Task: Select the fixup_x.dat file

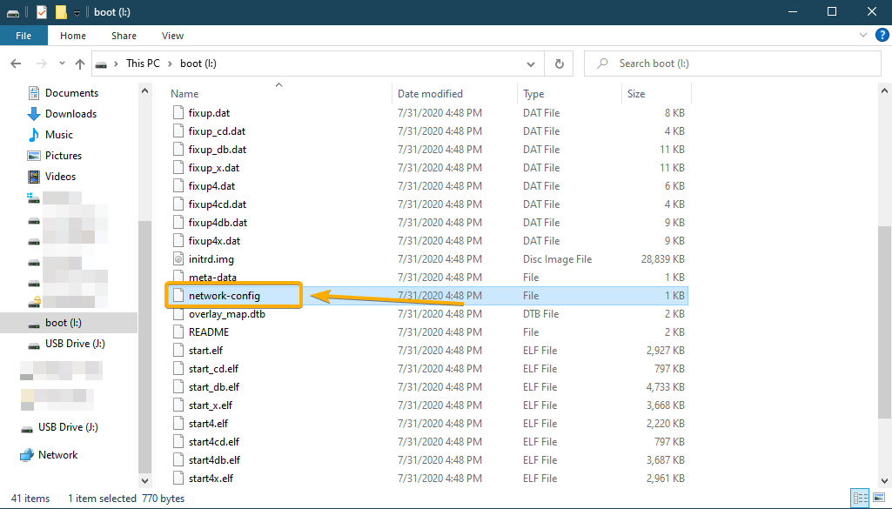Action: [214, 168]
